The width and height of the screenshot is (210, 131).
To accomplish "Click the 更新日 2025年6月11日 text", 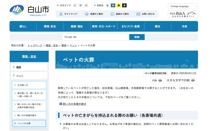I will click(183, 73).
